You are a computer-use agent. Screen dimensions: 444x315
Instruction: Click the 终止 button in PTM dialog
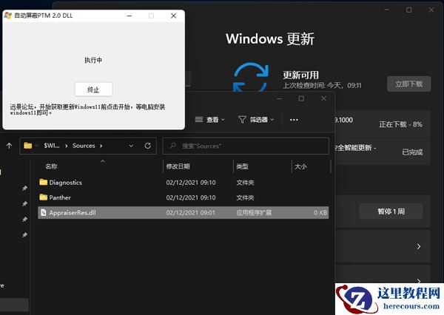(93, 89)
